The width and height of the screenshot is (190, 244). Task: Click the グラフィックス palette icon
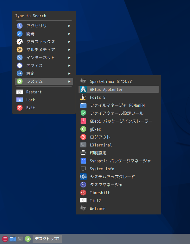(x=20, y=42)
